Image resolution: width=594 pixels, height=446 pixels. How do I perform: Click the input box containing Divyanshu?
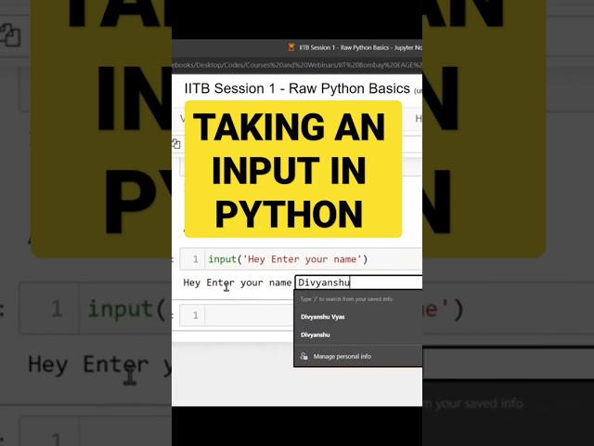[x=358, y=282]
